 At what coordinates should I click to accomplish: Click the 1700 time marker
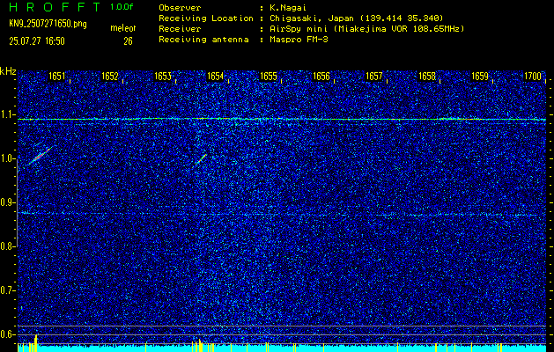[x=533, y=77]
